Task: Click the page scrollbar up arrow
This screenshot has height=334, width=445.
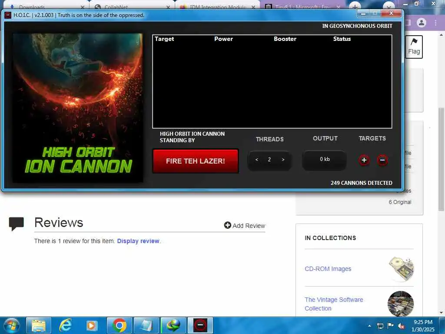Action: tap(441, 35)
